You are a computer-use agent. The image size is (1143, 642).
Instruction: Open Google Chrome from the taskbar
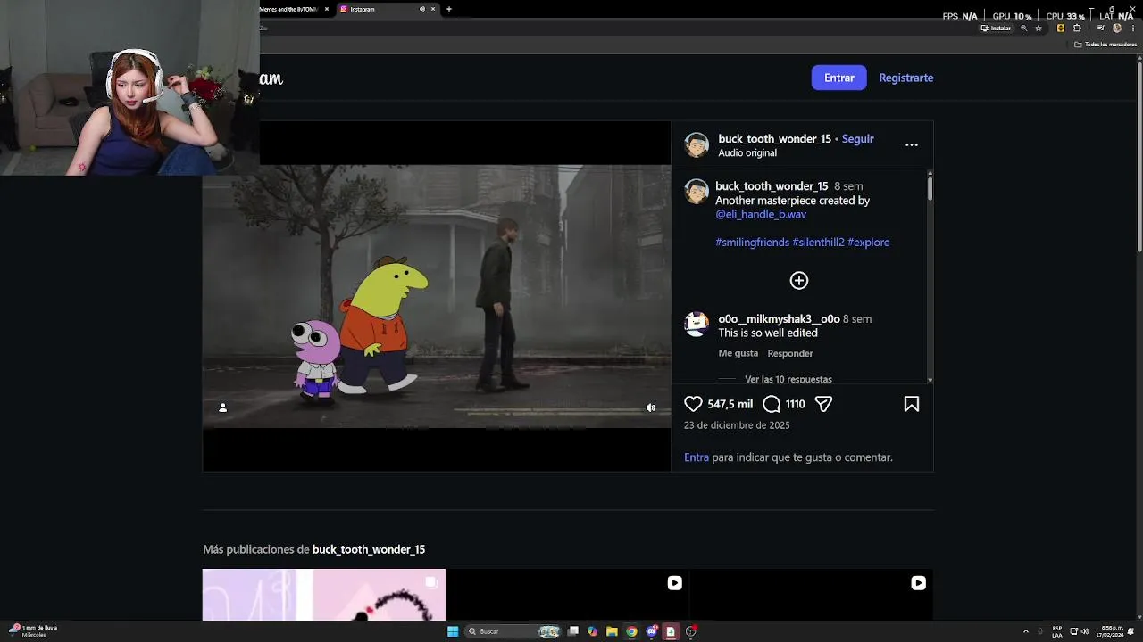coord(631,631)
